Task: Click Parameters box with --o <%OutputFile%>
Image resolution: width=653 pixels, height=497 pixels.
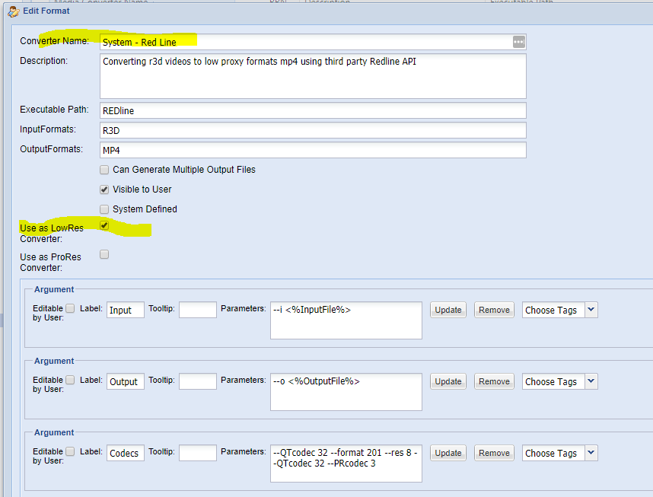Action: 346,392
